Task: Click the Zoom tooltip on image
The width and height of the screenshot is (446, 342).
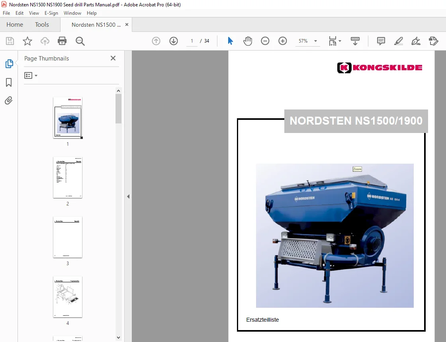Action: [357, 169]
